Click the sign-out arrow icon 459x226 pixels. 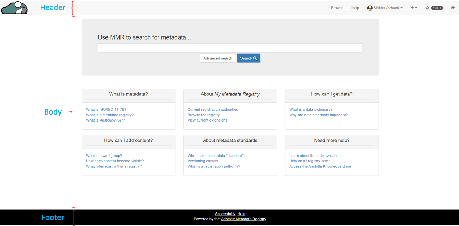(x=453, y=8)
